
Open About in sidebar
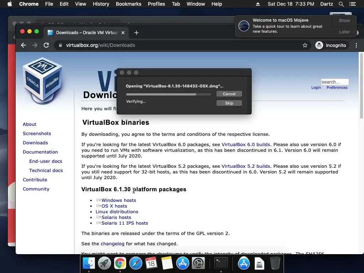(x=30, y=124)
